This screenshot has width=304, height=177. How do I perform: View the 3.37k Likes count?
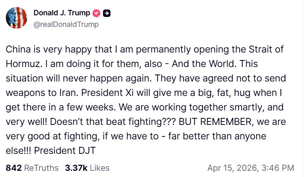pyautogui.click(x=76, y=168)
